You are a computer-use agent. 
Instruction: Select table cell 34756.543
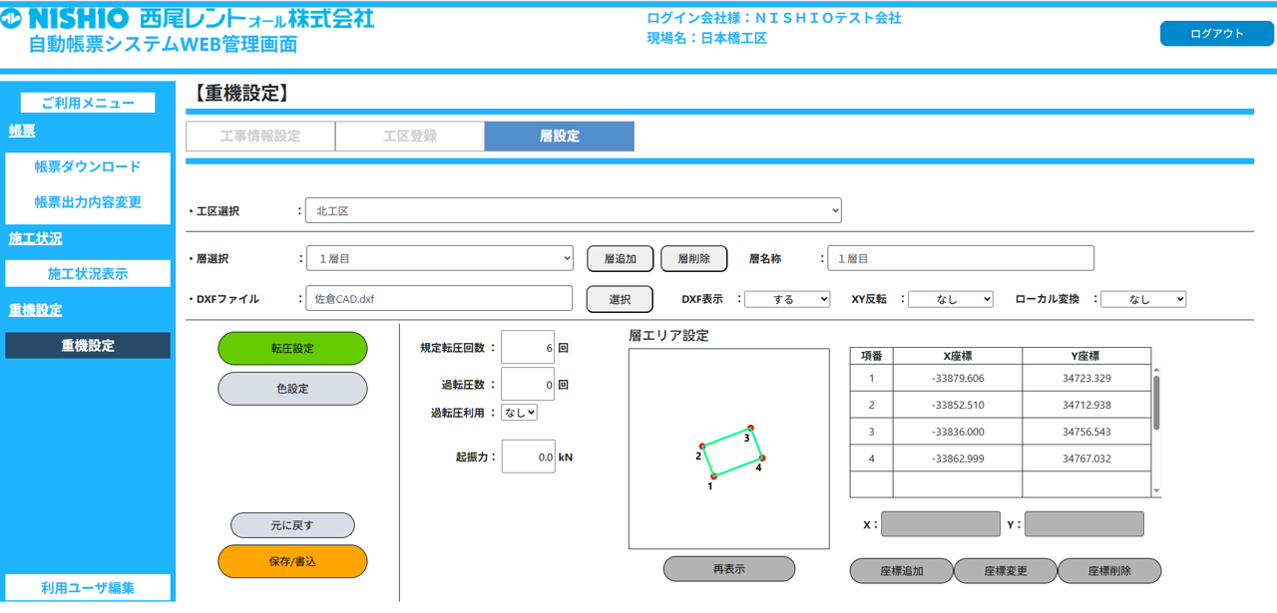pos(1086,433)
